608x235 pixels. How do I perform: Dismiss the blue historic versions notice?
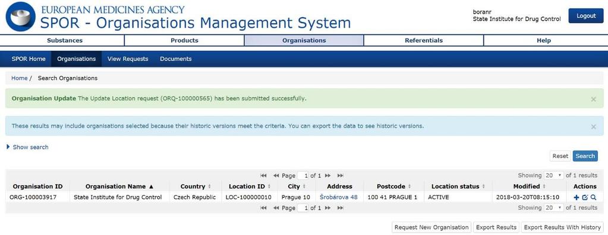[x=593, y=127]
